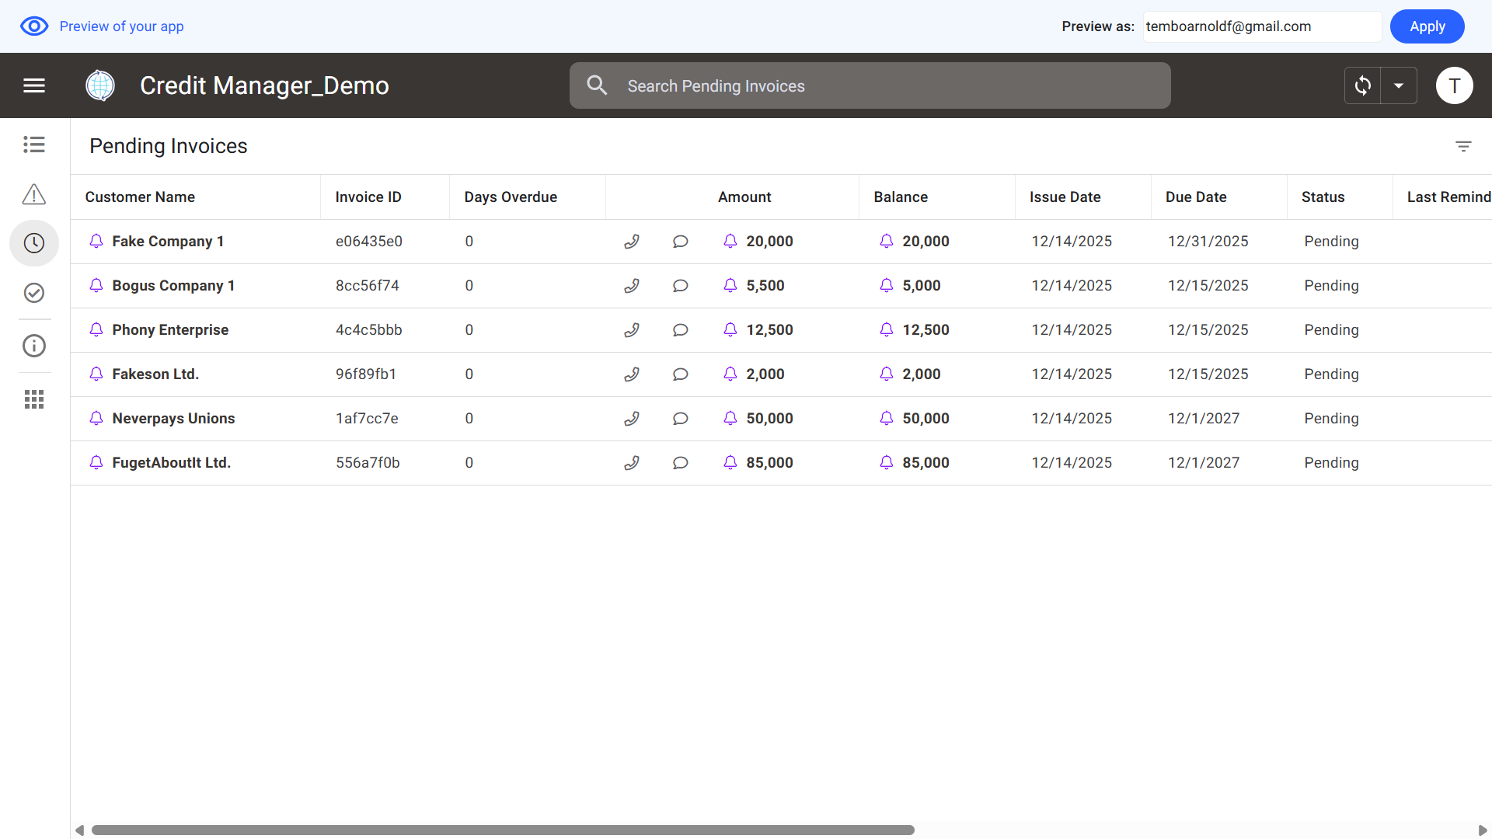The height and width of the screenshot is (839, 1492).
Task: Open the checkmark circle sidebar view
Action: tap(34, 293)
